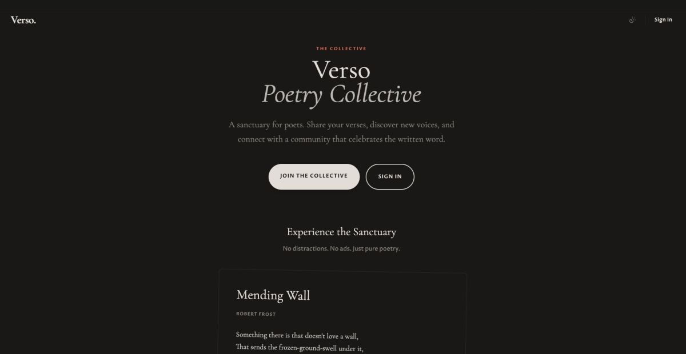686x354 pixels.
Task: Select author name ROBERT FROST
Action: [256, 313]
